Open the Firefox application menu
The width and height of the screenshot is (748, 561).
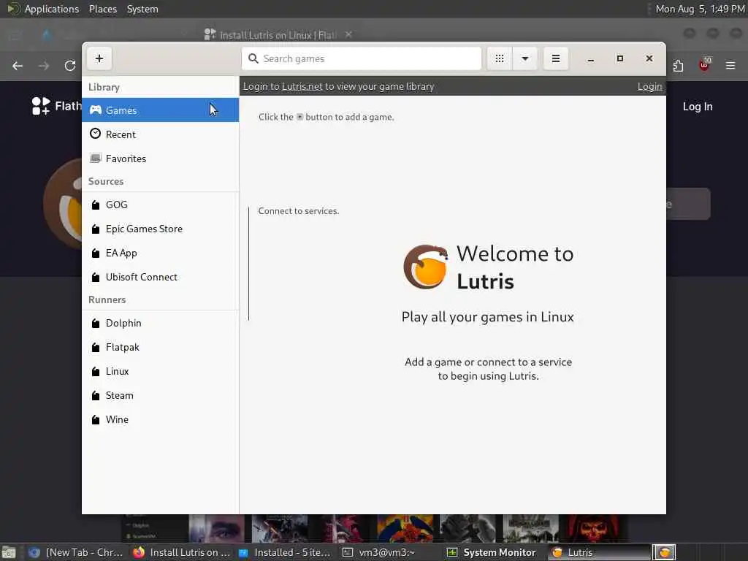[730, 65]
